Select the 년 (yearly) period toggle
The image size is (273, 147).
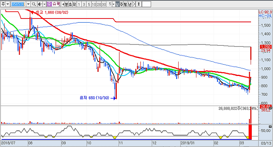(x=130, y=4)
